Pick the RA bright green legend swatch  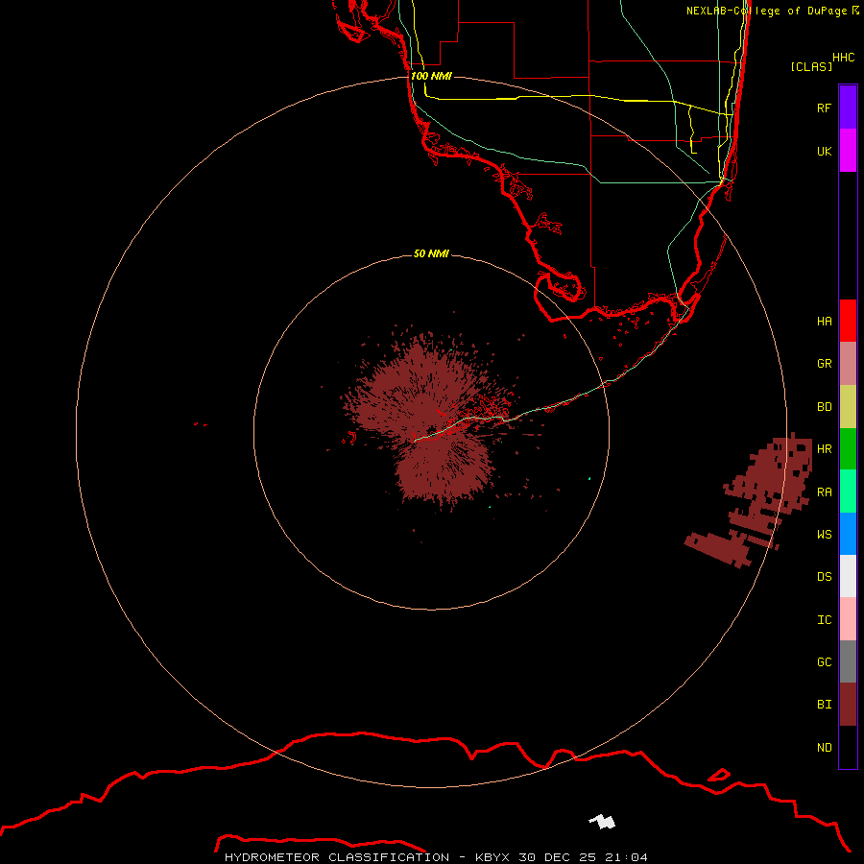coord(848,492)
